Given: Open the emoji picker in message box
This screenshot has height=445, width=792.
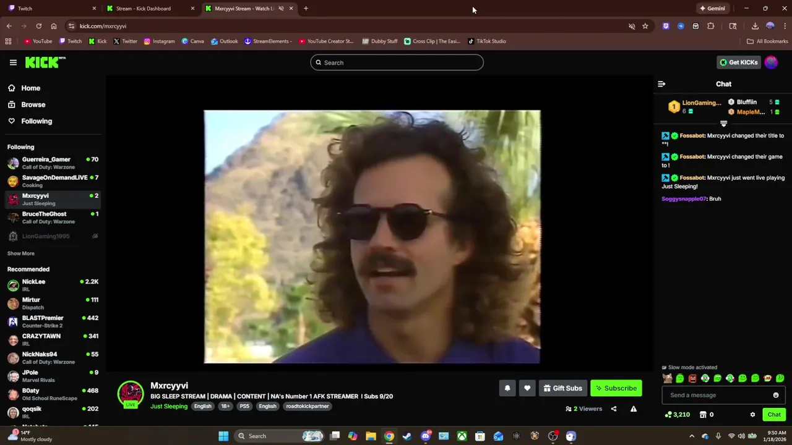Looking at the screenshot, I should (x=776, y=395).
